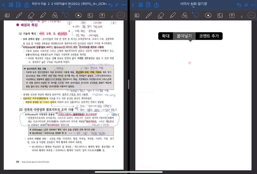Open thumbnail grid view in left pane
The image size is (257, 174).
pyautogui.click(x=11, y=5)
